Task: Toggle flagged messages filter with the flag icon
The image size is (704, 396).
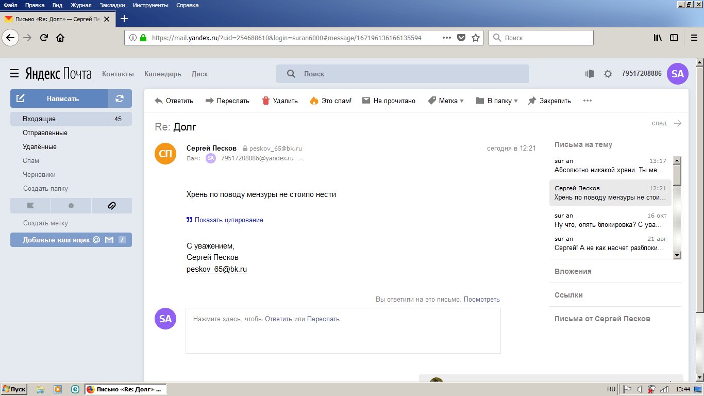Action: point(30,206)
